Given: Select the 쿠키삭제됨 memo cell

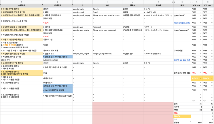Looking at the screenshot, I should click(182, 51).
